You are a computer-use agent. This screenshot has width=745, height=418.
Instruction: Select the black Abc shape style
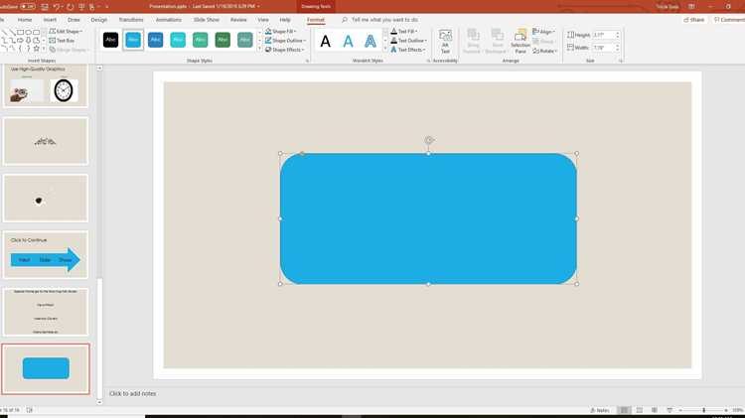click(110, 40)
